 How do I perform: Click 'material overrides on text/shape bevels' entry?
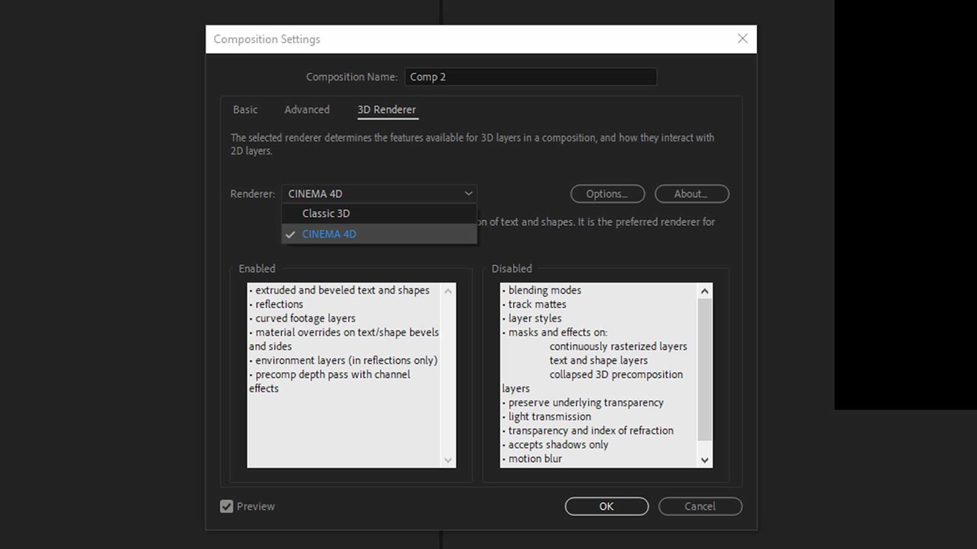[347, 332]
